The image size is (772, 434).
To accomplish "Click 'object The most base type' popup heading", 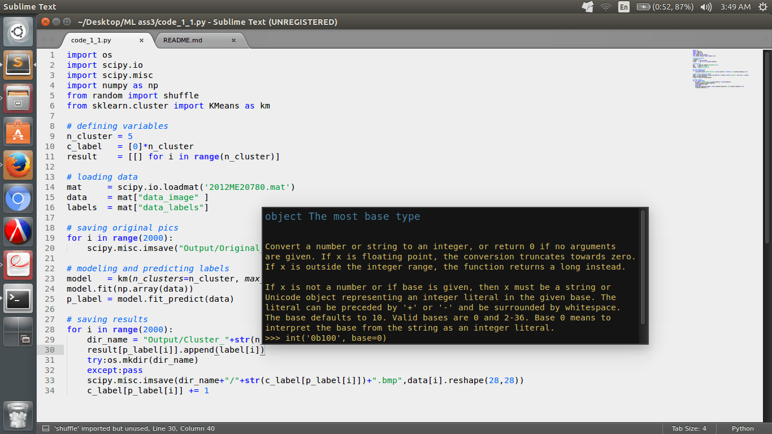I will [342, 216].
